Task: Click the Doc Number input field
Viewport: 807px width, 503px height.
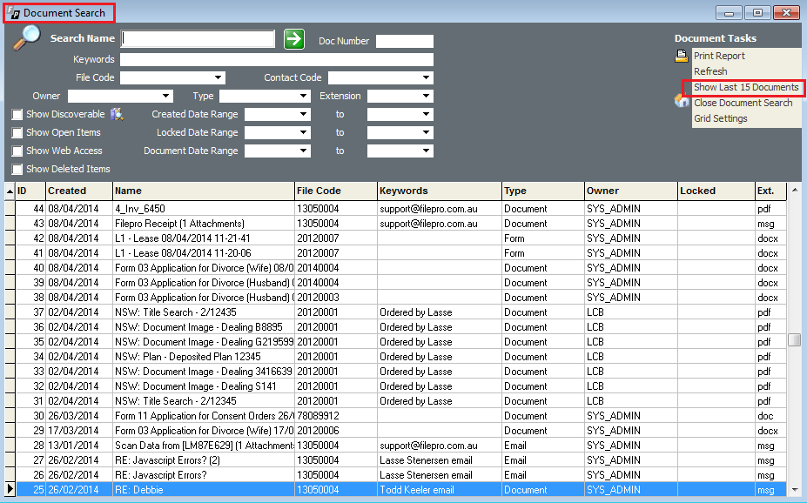Action: (x=405, y=41)
